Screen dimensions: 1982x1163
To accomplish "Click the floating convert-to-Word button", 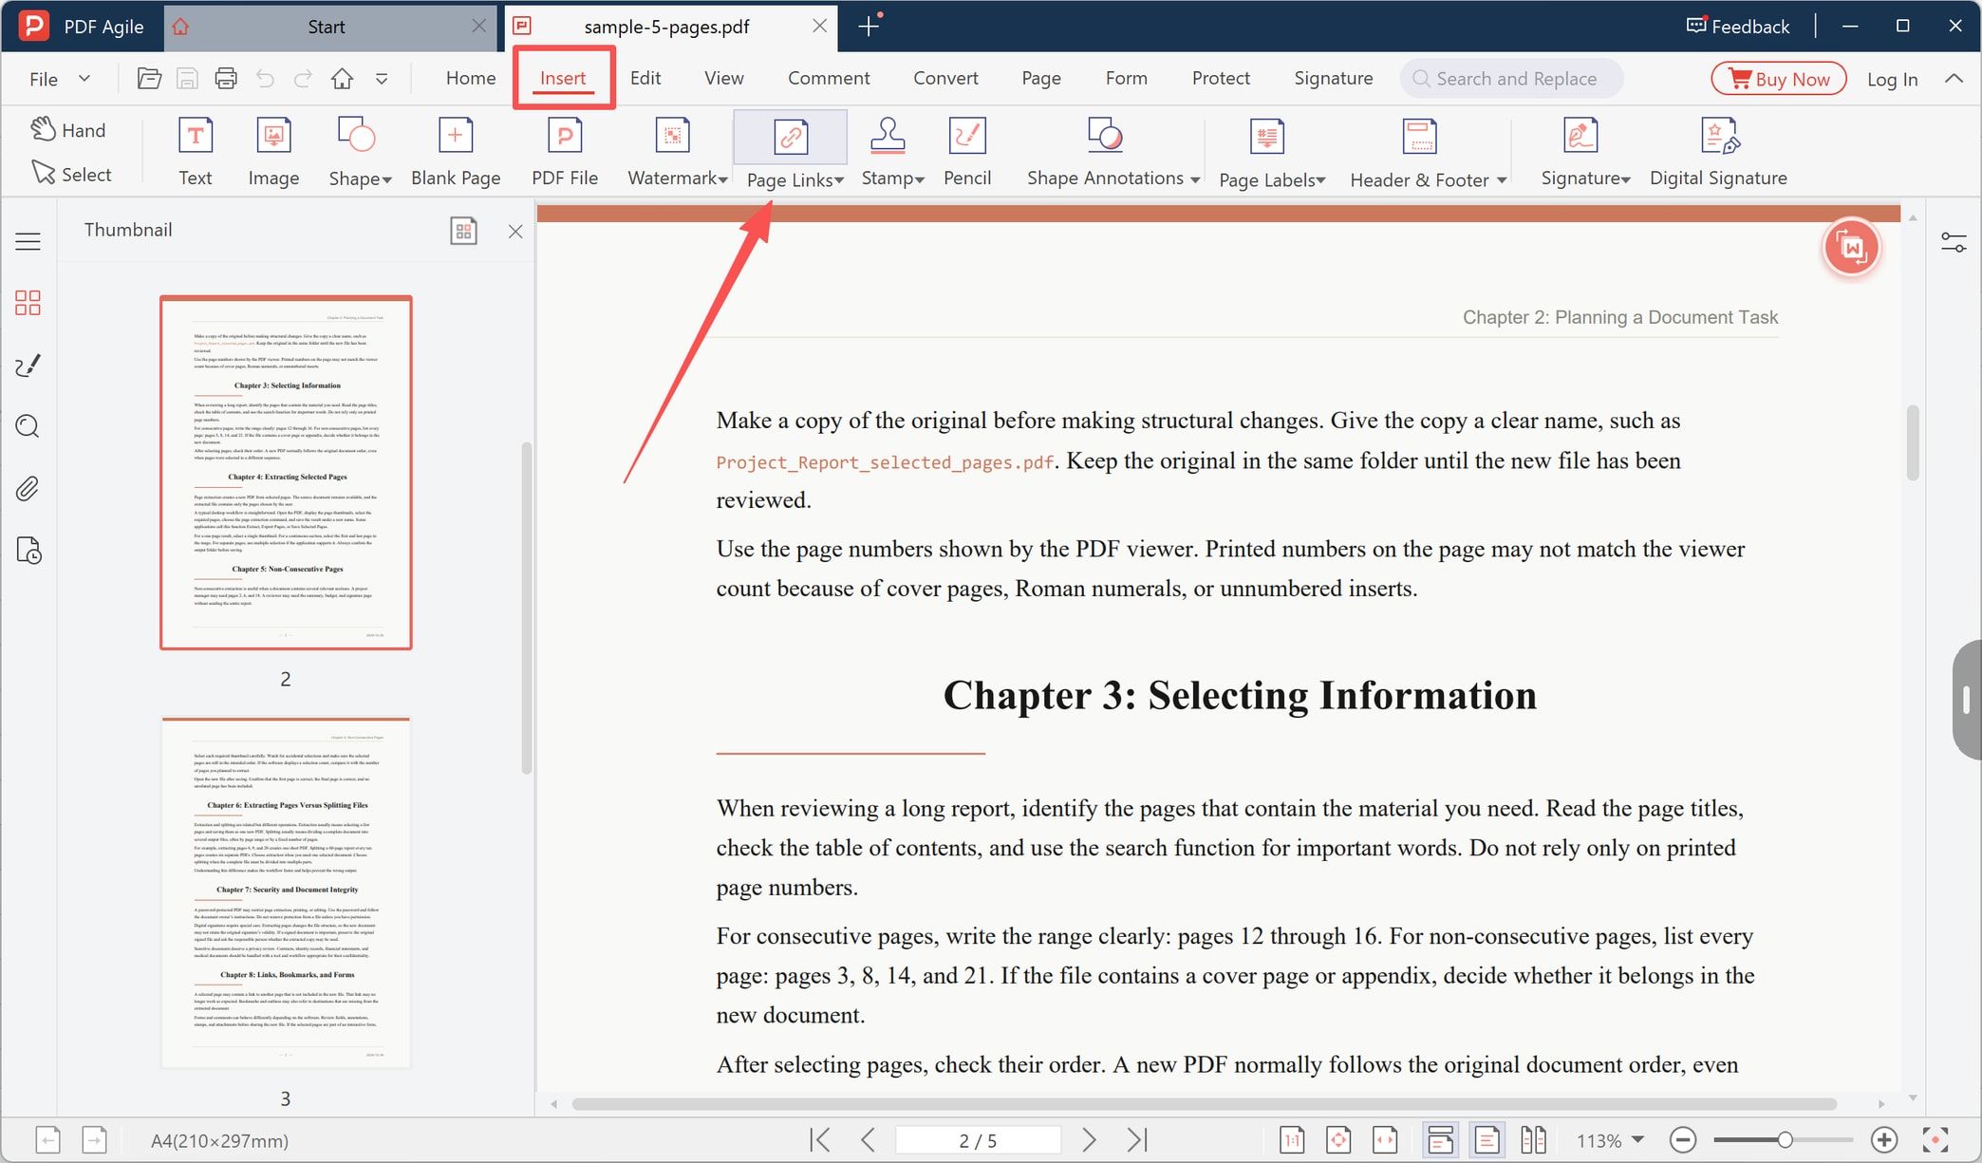I will click(1851, 248).
